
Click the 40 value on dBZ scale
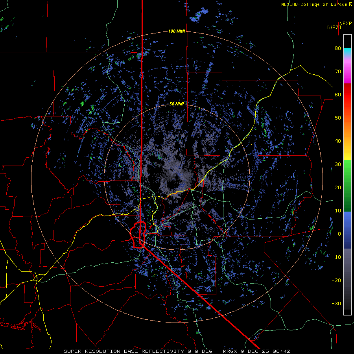(x=338, y=141)
